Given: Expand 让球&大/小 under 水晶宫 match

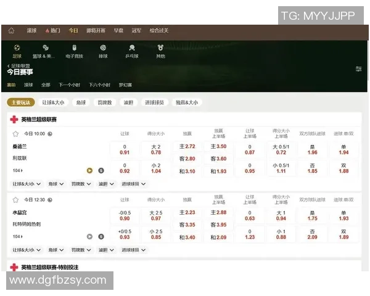Looking at the screenshot, I should [27, 250].
